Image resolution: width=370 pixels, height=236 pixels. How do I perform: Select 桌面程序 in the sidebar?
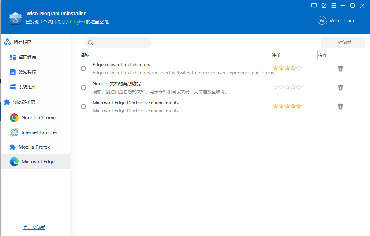[x=35, y=57]
